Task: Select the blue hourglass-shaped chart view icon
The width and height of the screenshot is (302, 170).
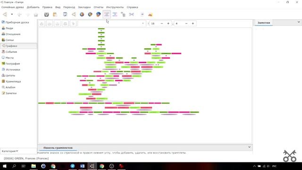Action: [x=115, y=15]
